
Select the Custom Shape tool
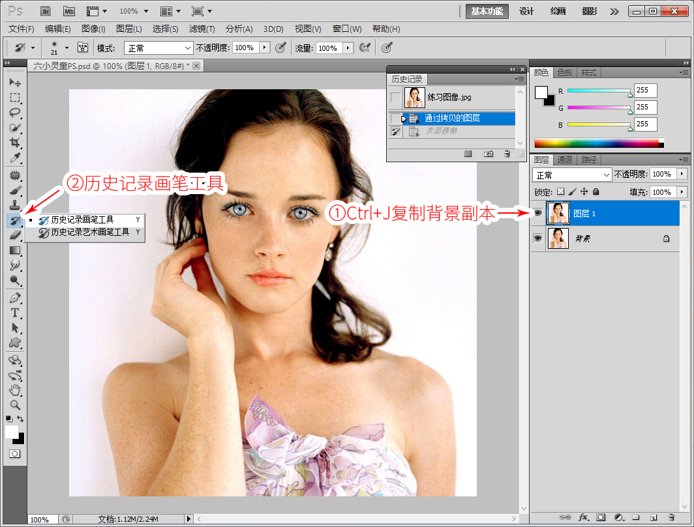[15, 343]
